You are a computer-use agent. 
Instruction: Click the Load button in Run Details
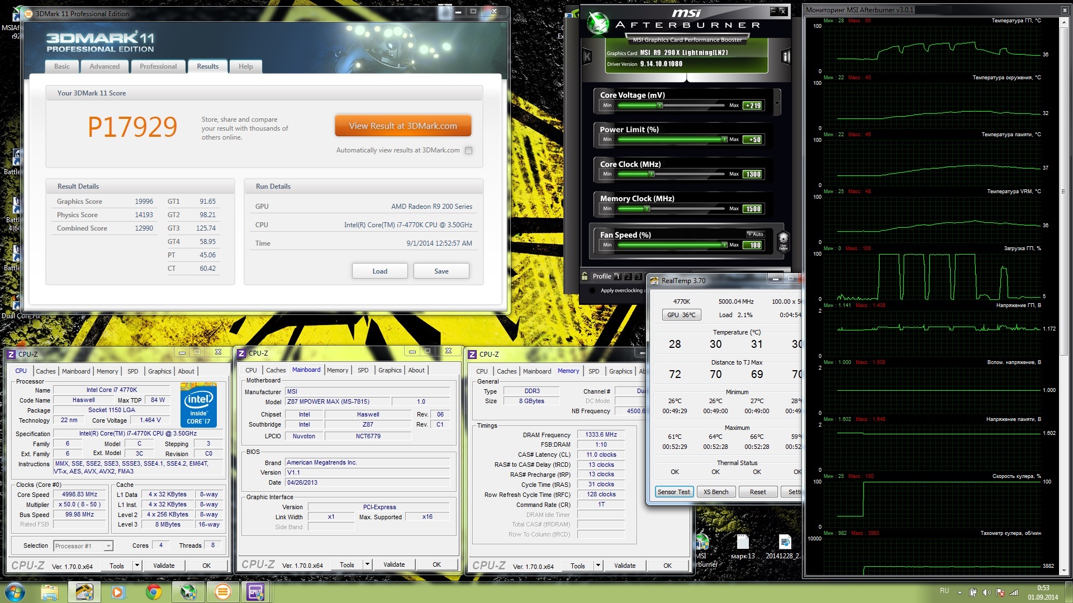tap(380, 271)
